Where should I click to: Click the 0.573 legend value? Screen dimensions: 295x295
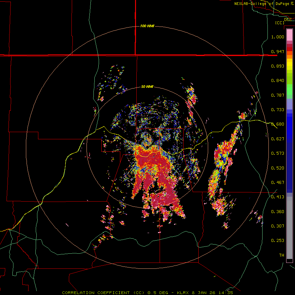point(278,153)
